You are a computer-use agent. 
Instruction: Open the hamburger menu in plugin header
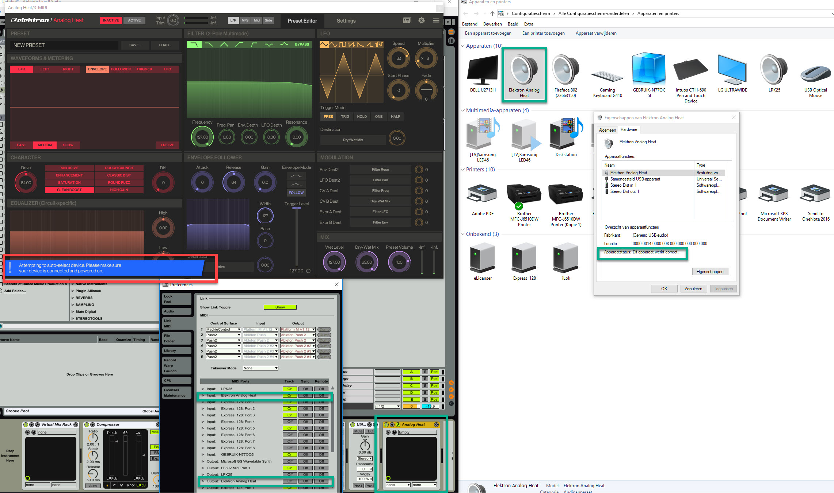coord(436,20)
